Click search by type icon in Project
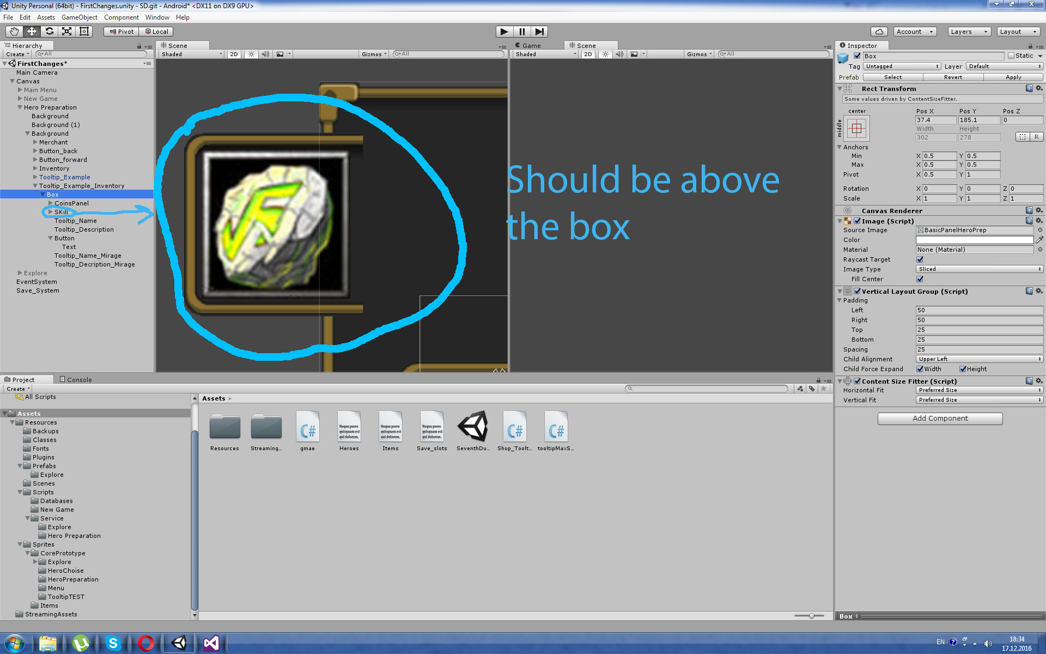This screenshot has width=1046, height=654. tap(800, 389)
